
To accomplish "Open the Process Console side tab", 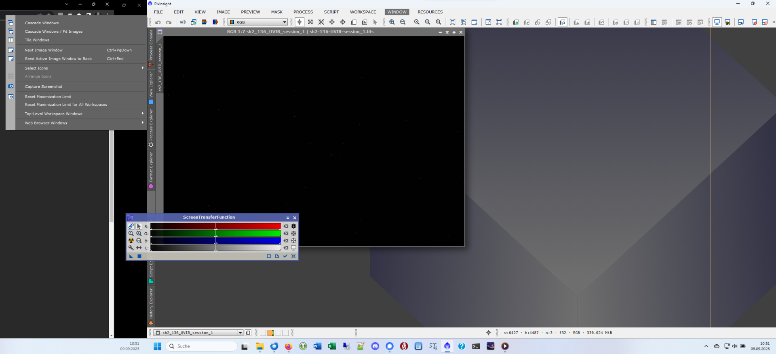I will point(151,48).
